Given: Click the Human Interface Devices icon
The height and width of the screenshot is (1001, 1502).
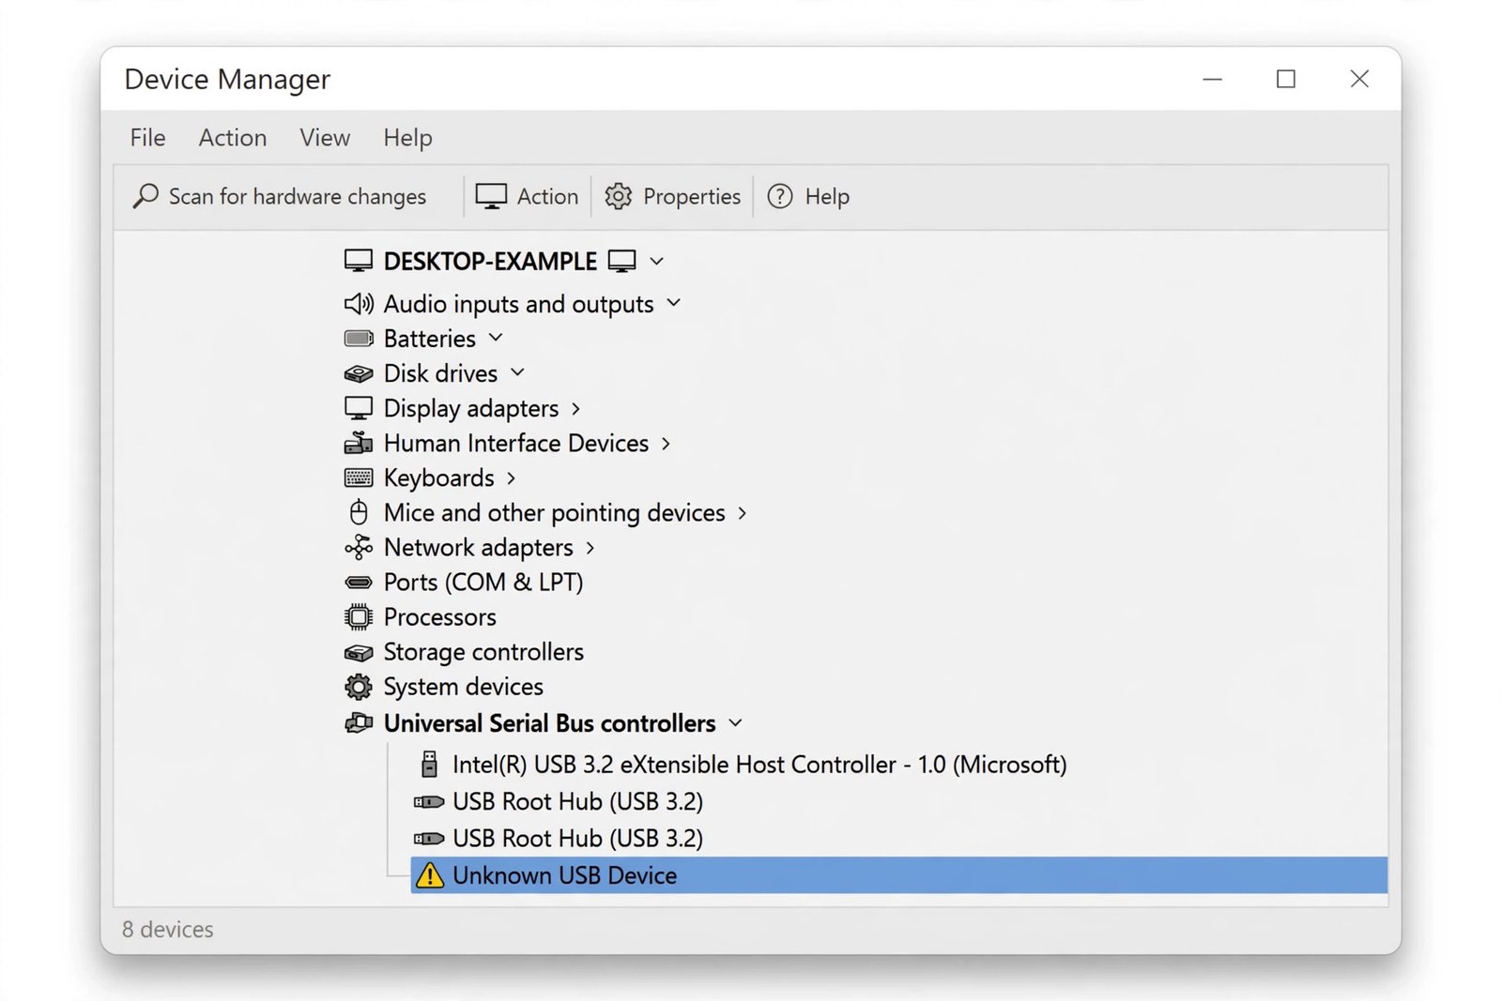Looking at the screenshot, I should click(359, 443).
